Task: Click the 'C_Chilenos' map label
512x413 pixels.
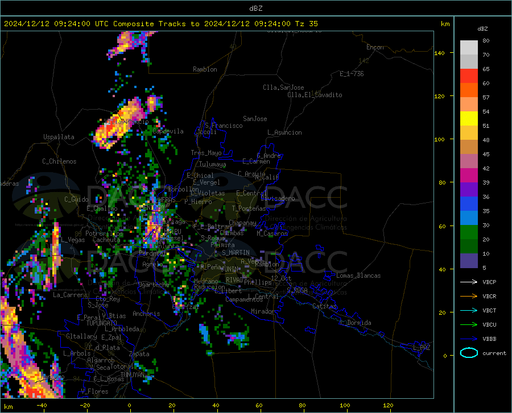Action: (x=59, y=161)
